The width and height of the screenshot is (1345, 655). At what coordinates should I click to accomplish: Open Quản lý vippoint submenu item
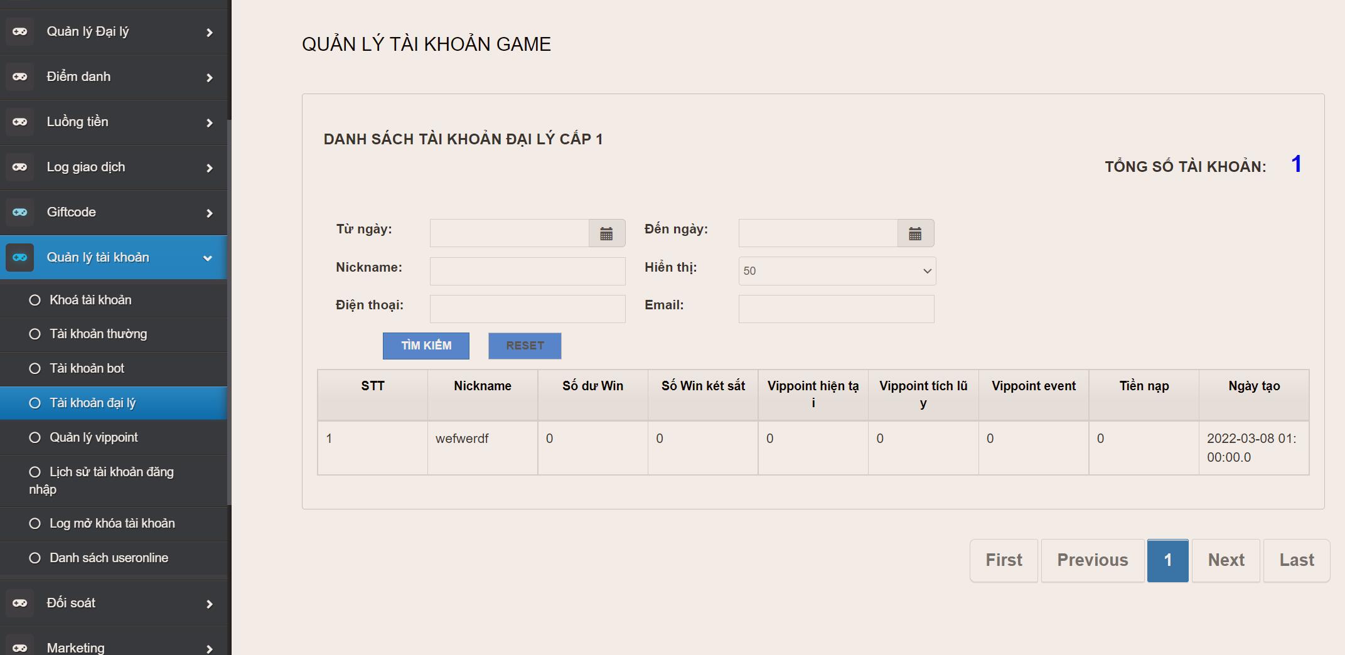(x=114, y=437)
